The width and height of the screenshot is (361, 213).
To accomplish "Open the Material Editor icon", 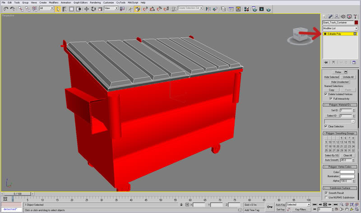I will [x=246, y=9].
